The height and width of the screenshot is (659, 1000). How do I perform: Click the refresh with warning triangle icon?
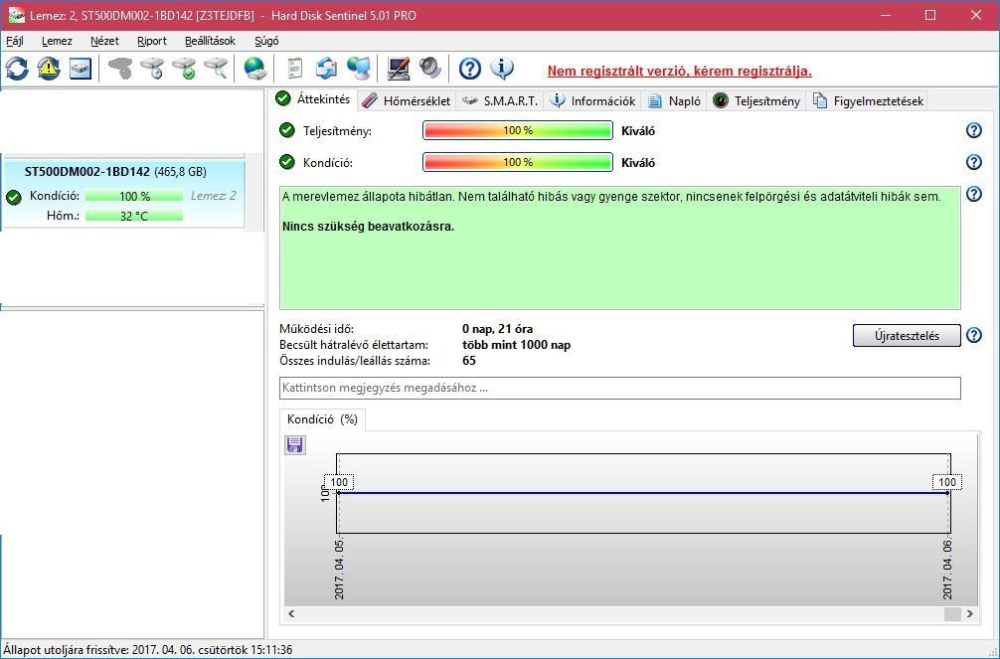click(x=49, y=69)
